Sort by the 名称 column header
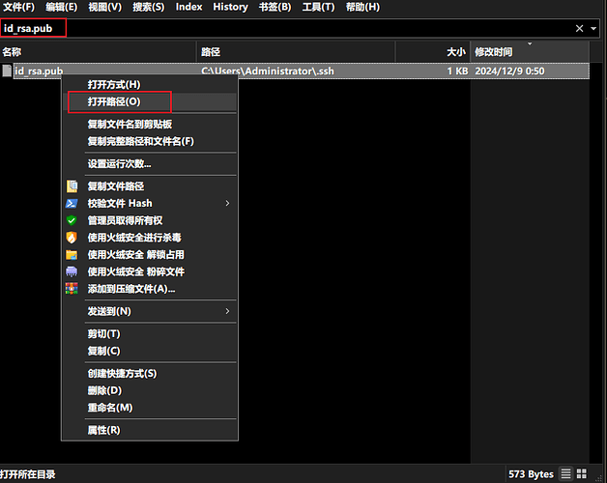This screenshot has width=607, height=483. pyautogui.click(x=99, y=52)
